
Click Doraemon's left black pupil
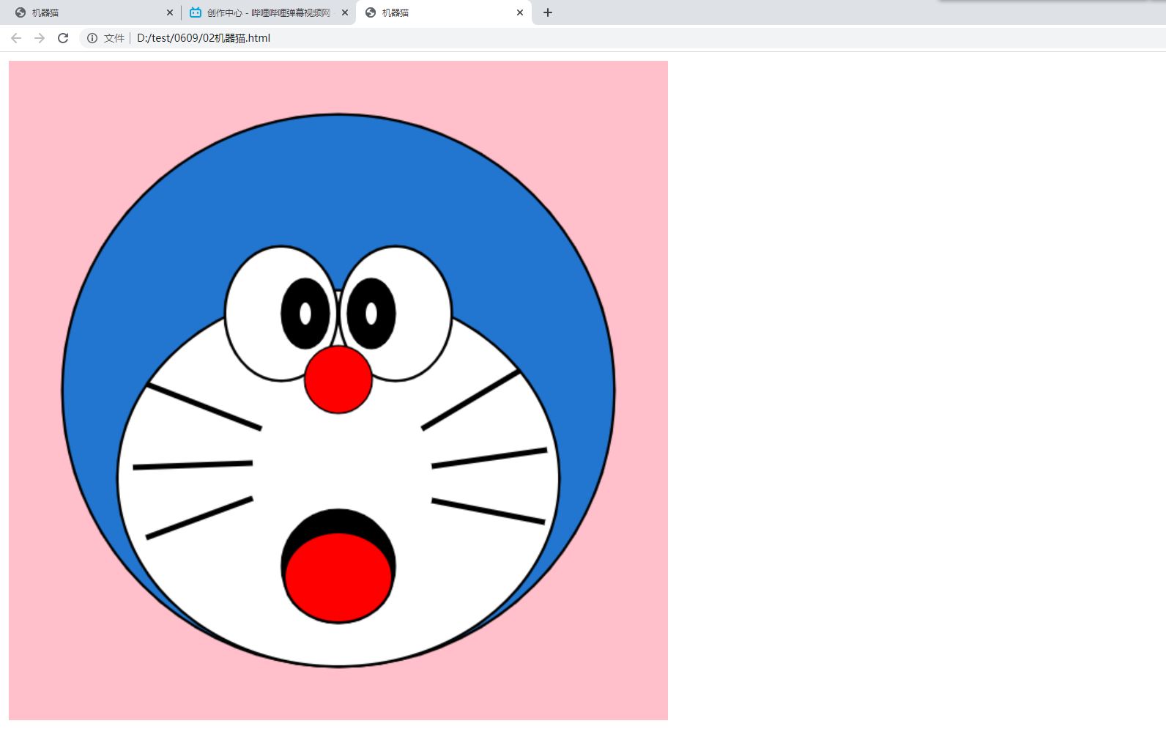(x=305, y=314)
